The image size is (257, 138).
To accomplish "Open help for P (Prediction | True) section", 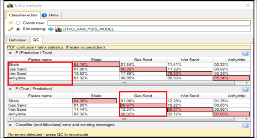I will pyautogui.click(x=245, y=53).
